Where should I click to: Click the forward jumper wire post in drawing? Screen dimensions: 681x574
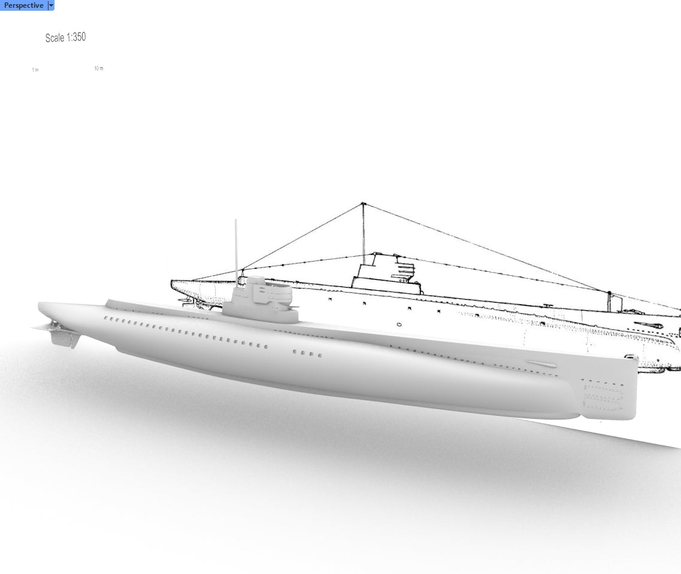point(609,301)
